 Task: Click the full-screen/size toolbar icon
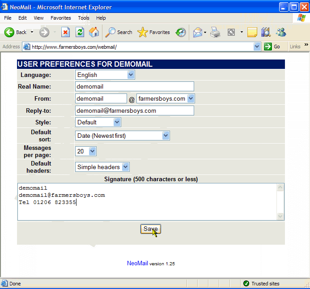(231, 32)
